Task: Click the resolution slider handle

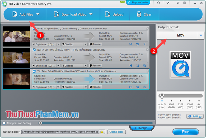Action: 162,96
